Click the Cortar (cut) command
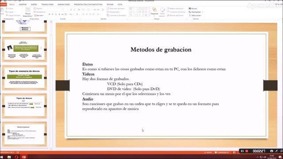This screenshot has width=283, height=159. 10,8
